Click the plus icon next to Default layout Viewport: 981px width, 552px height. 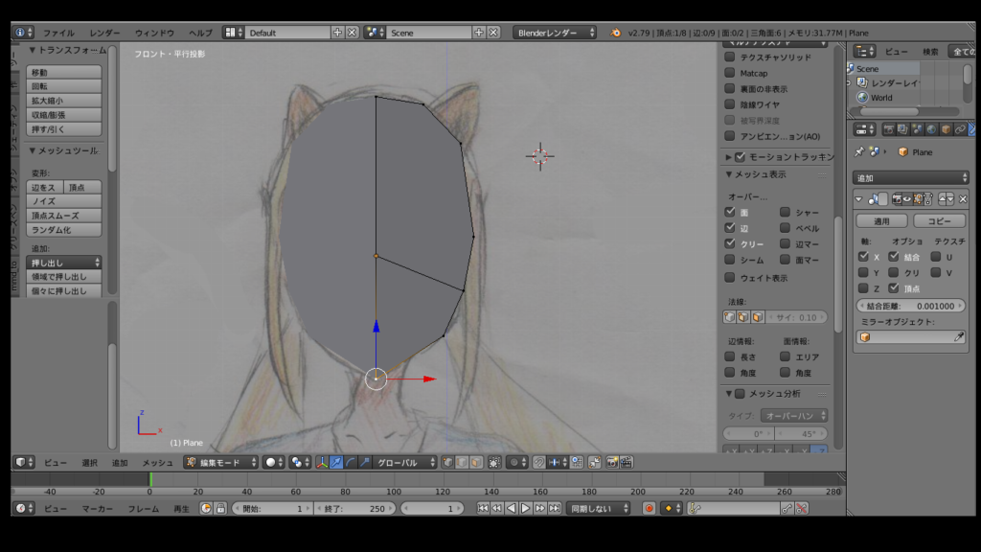pyautogui.click(x=337, y=33)
